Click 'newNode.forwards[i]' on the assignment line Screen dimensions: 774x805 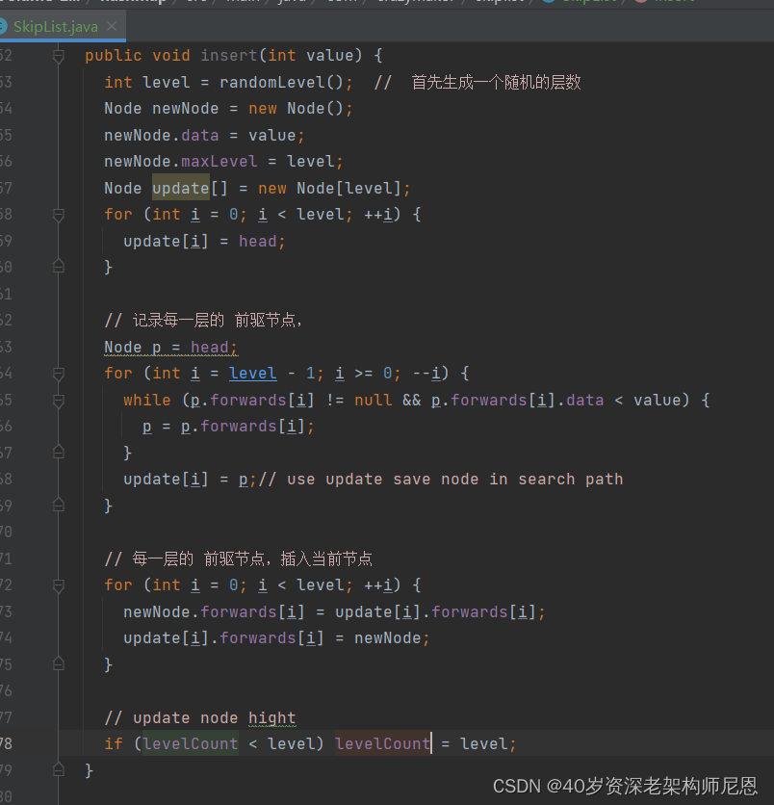click(x=214, y=612)
